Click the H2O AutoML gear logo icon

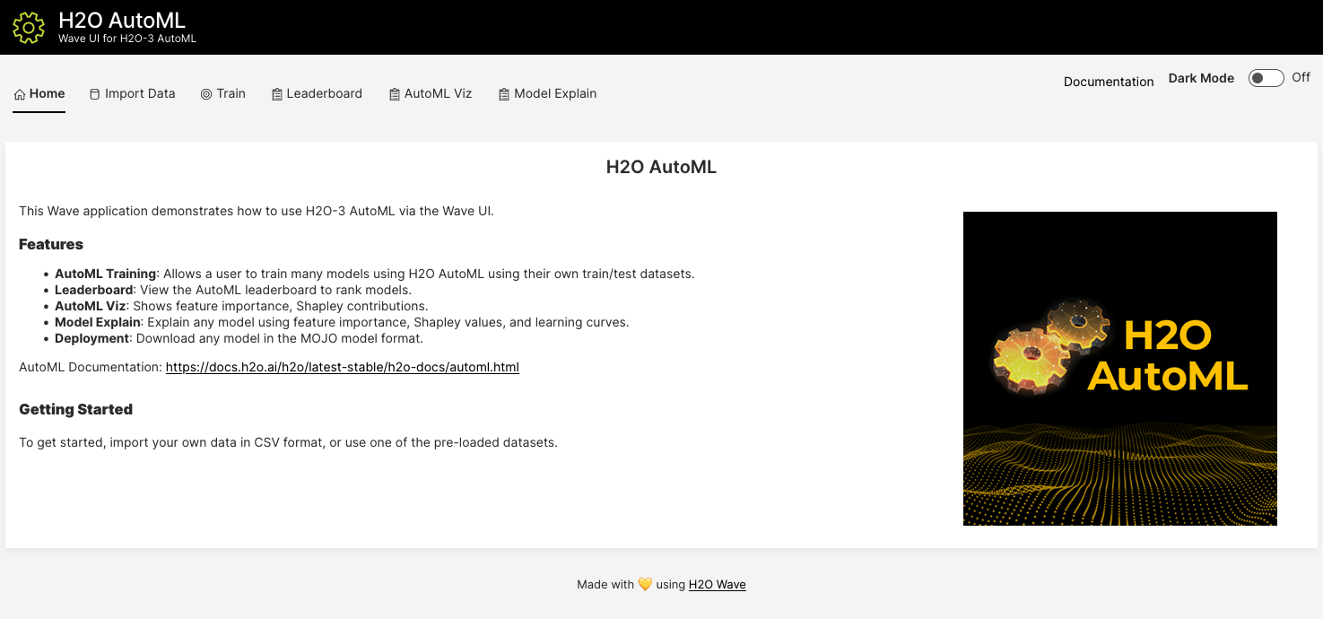point(28,26)
